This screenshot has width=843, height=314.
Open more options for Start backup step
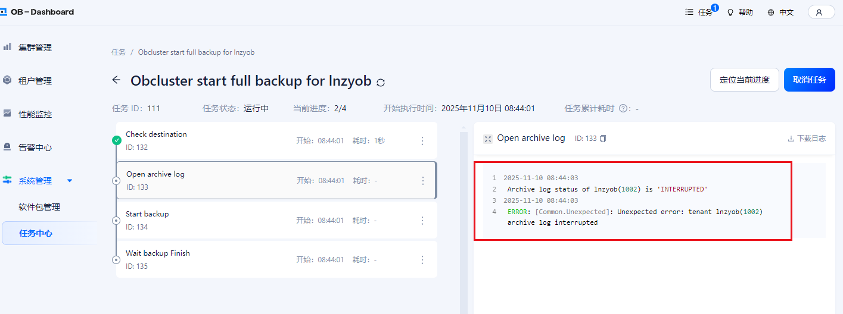(x=422, y=221)
